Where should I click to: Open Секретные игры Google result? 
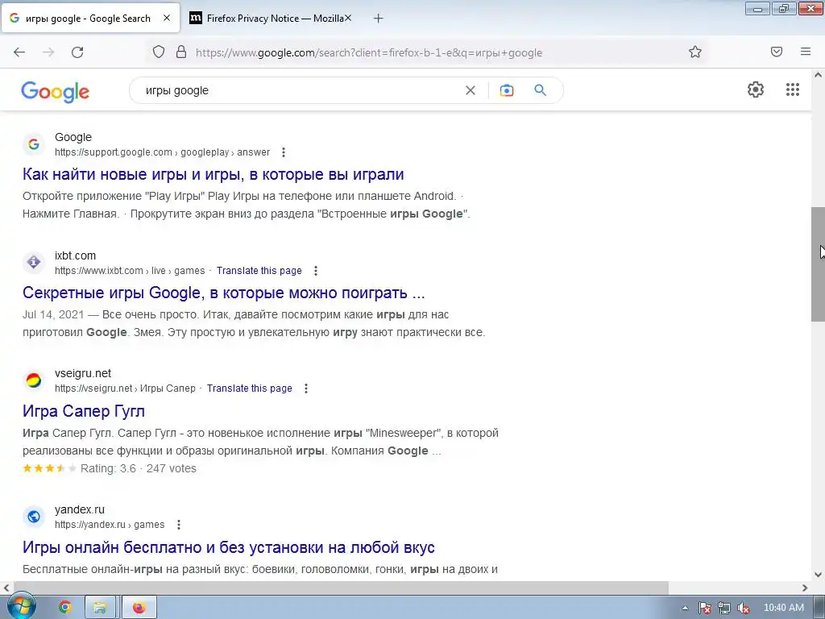click(x=224, y=292)
